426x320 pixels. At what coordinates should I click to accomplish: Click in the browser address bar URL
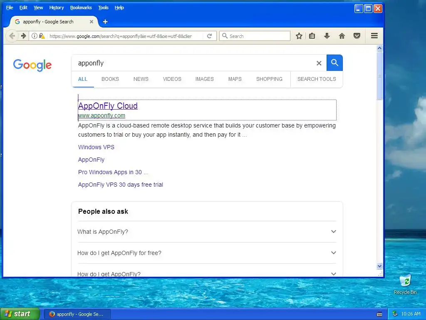click(121, 36)
